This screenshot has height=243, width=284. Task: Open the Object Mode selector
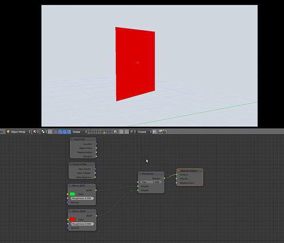pyautogui.click(x=18, y=132)
